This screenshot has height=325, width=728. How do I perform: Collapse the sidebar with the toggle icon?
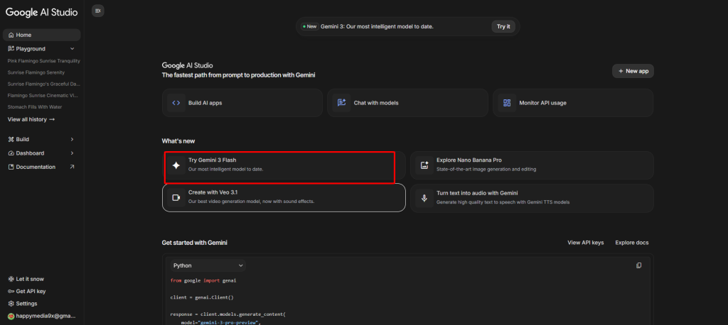97,11
